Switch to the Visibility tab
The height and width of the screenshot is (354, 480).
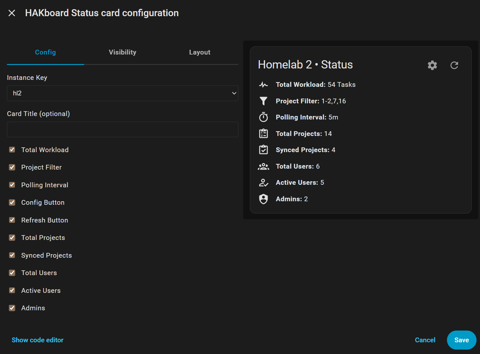click(x=123, y=52)
